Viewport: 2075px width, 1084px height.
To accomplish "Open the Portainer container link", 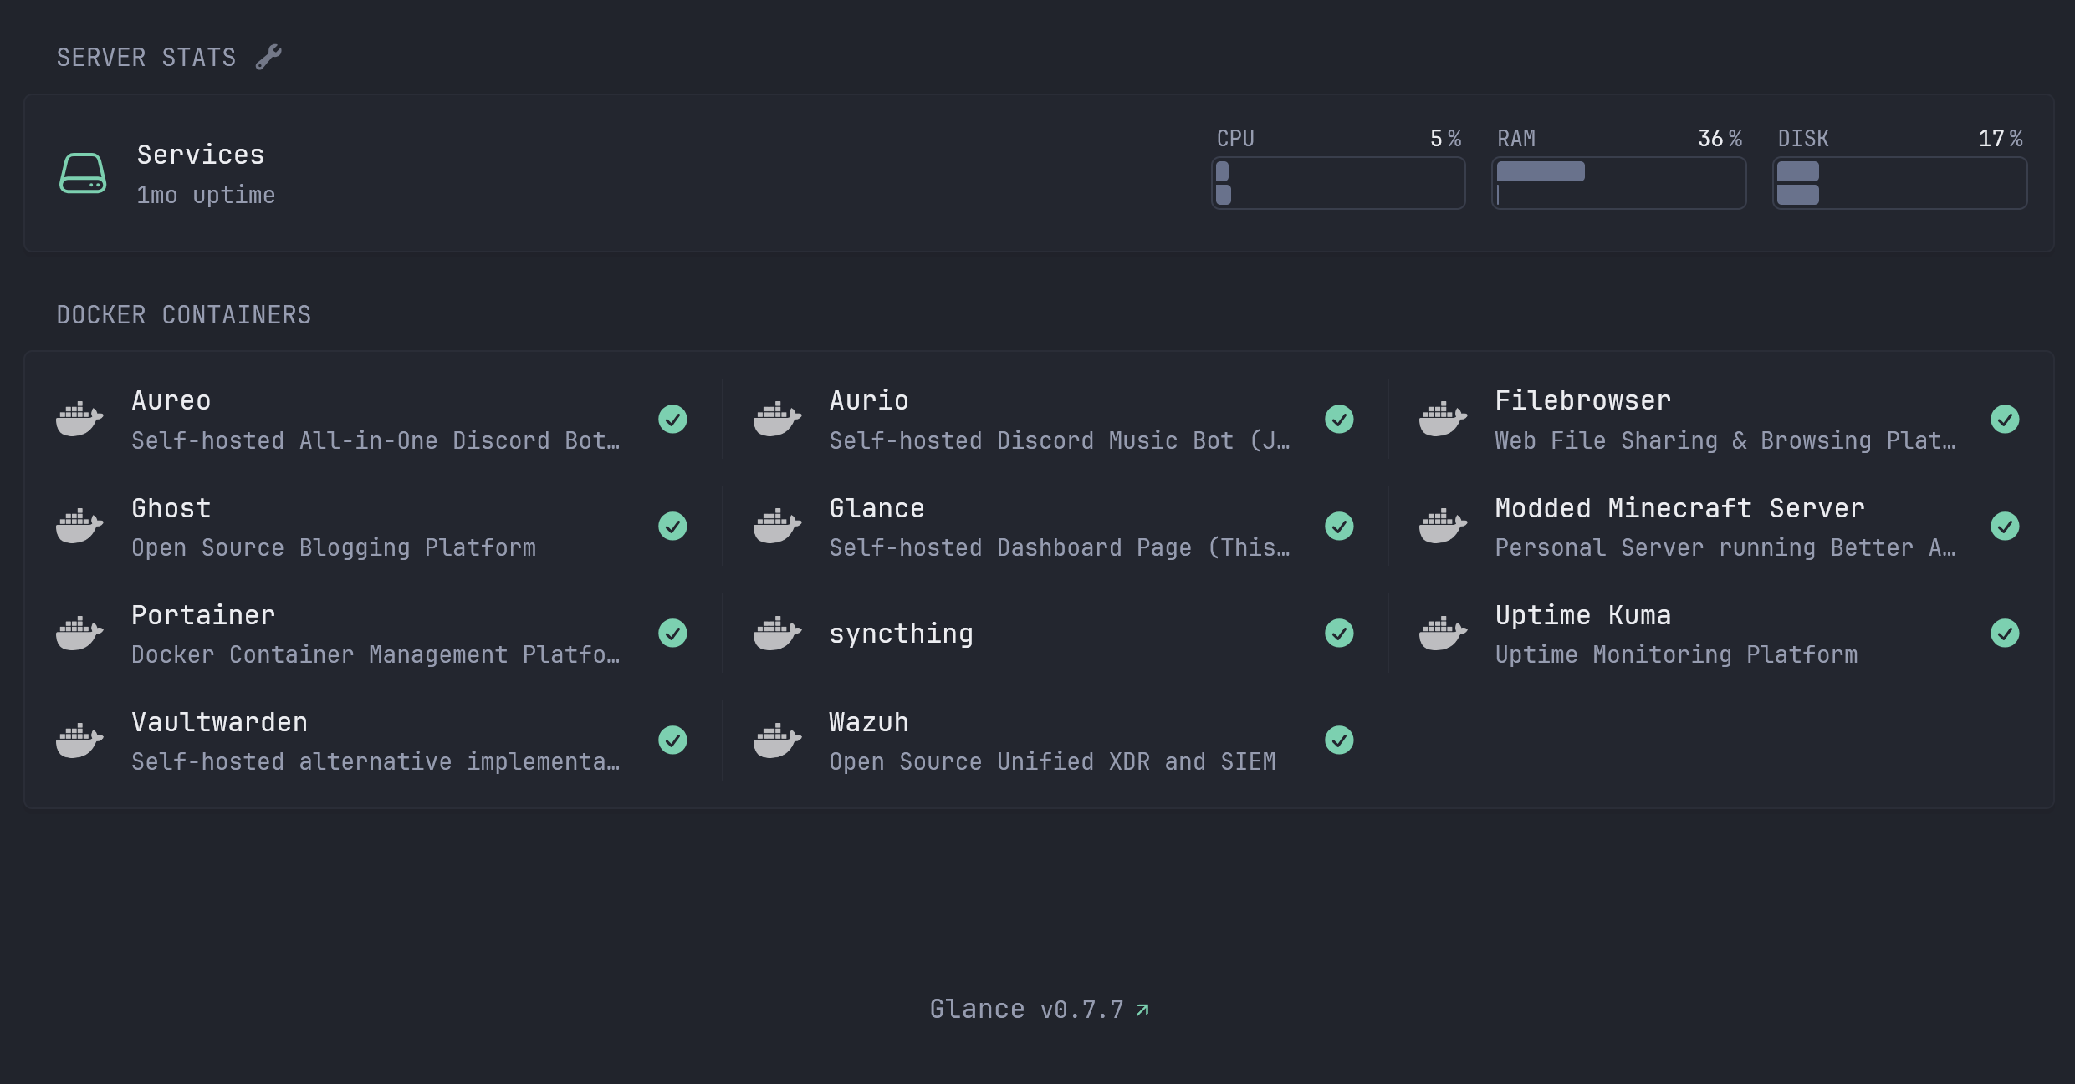I will (x=203, y=615).
